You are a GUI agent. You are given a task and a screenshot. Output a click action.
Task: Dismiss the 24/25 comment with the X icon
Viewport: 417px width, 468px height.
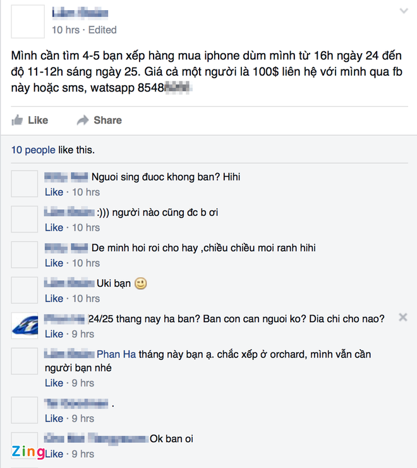point(402,317)
